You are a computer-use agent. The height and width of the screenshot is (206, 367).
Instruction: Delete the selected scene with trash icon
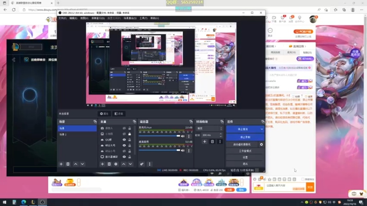[68, 164]
